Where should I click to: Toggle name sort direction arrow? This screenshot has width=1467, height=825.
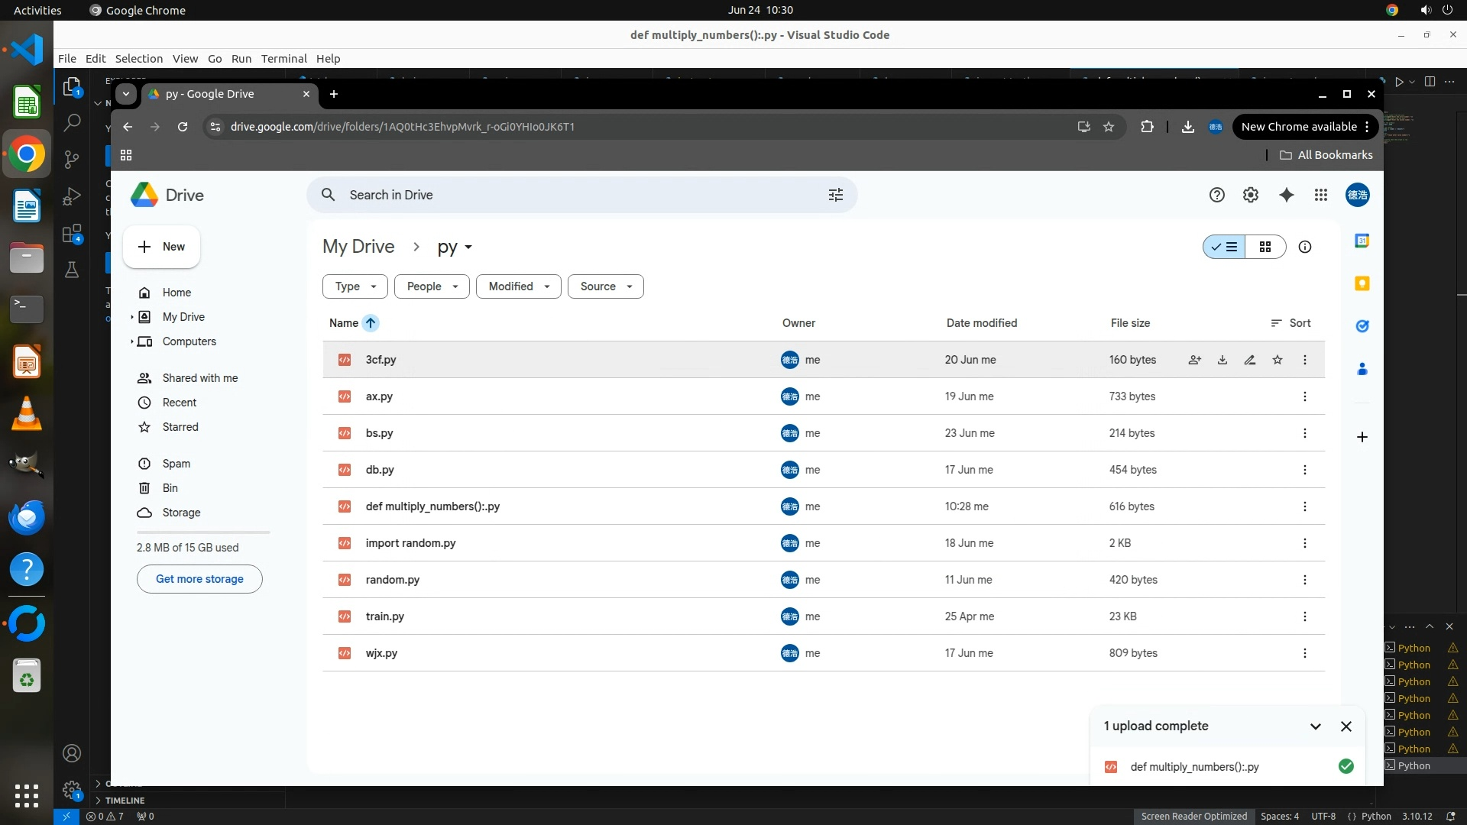(x=371, y=323)
